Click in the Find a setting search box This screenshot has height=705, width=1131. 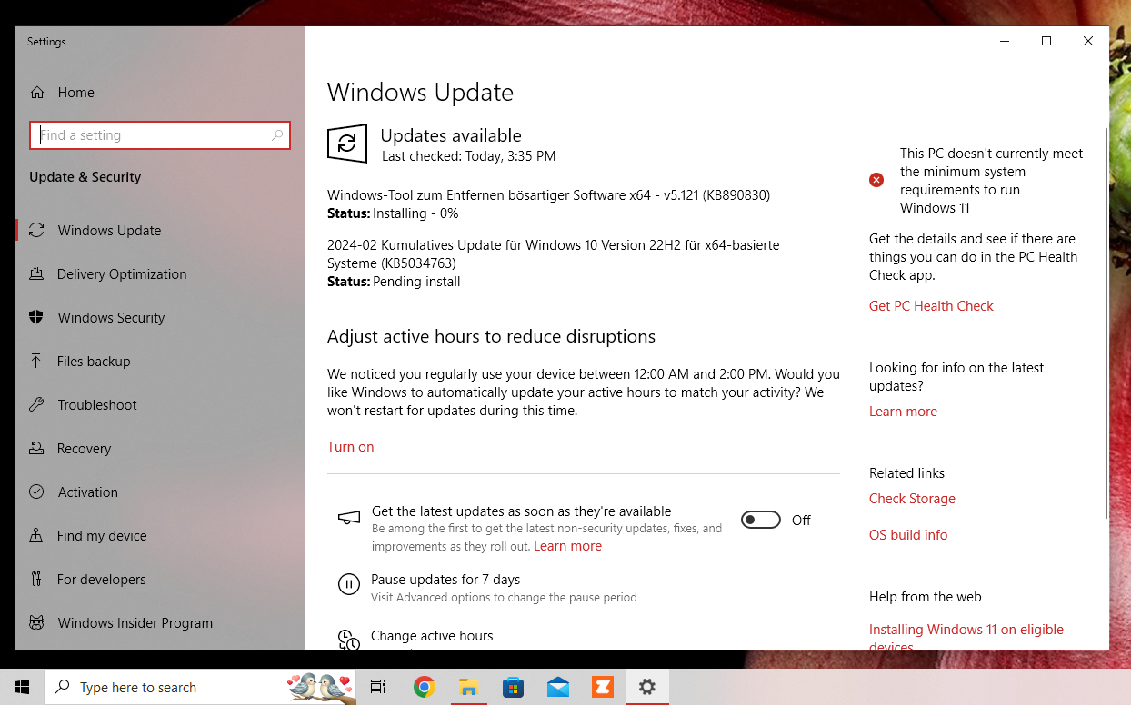(x=160, y=135)
